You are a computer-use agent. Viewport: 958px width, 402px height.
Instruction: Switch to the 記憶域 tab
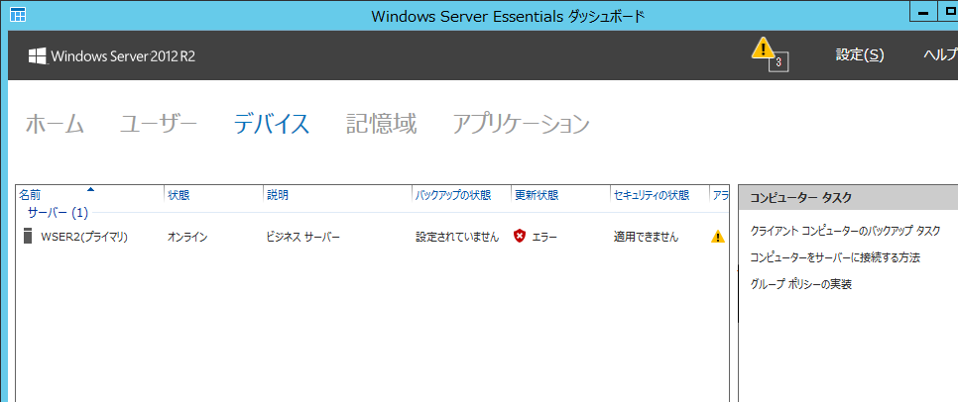pyautogui.click(x=381, y=124)
